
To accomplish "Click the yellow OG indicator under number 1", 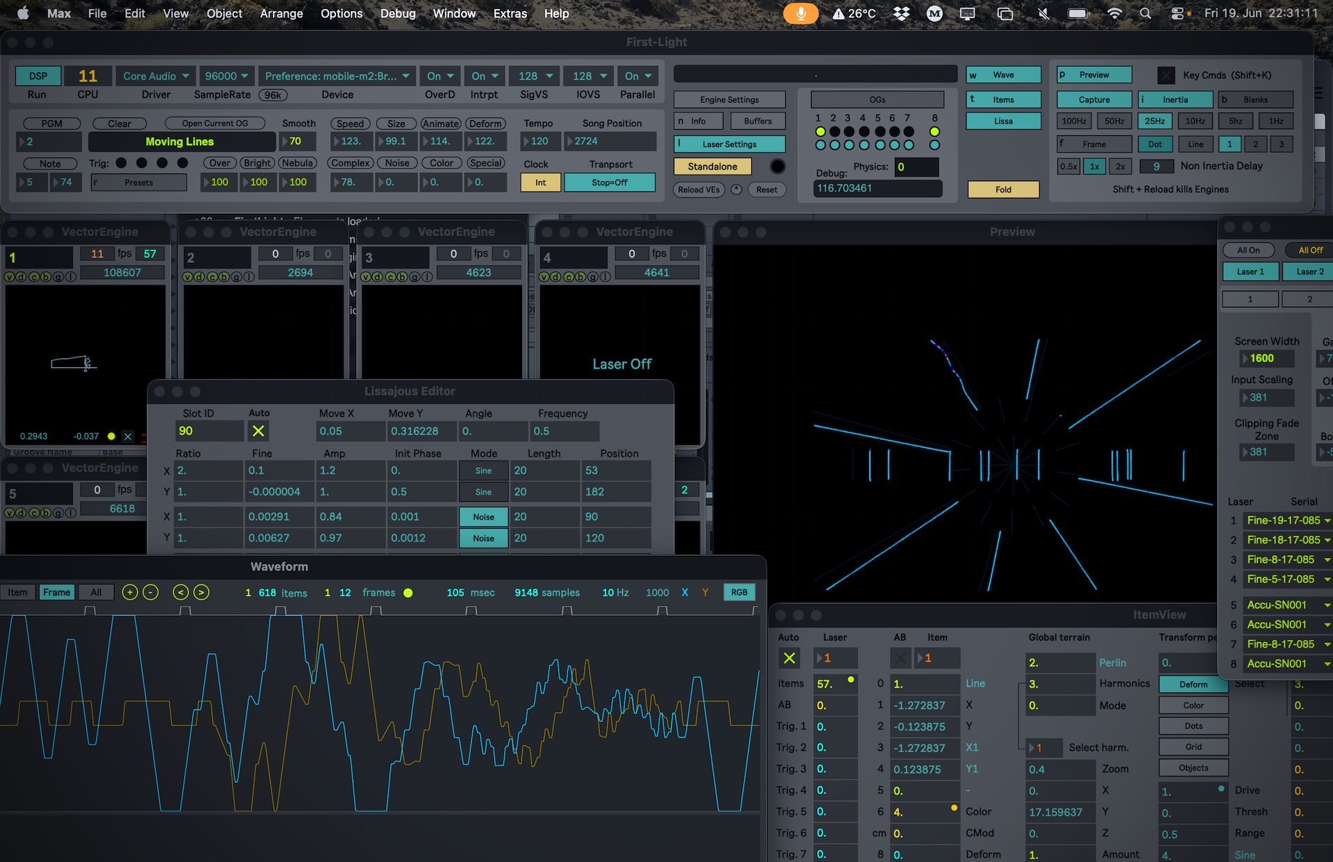I will click(x=820, y=132).
